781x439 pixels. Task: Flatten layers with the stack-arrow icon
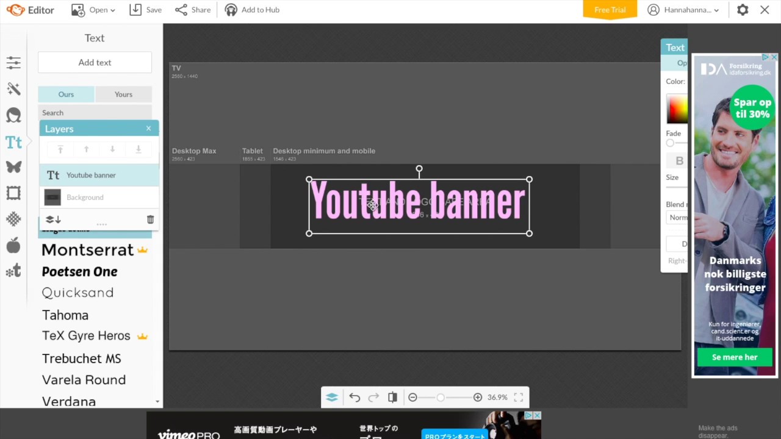pyautogui.click(x=53, y=220)
